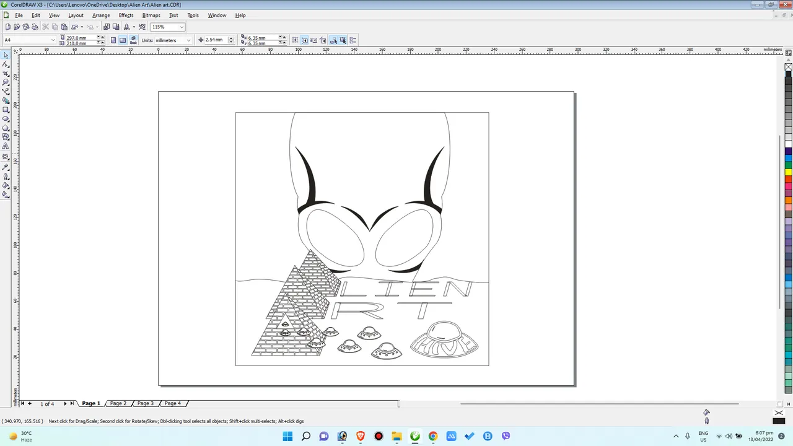793x446 pixels.
Task: Expand the Redo history arrow
Action: click(x=97, y=27)
